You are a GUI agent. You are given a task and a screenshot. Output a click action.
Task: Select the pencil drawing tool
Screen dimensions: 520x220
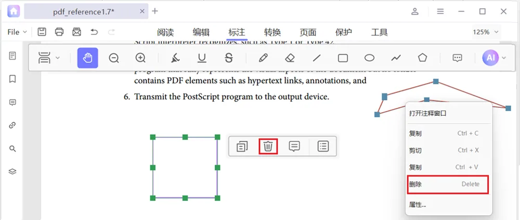pos(263,58)
